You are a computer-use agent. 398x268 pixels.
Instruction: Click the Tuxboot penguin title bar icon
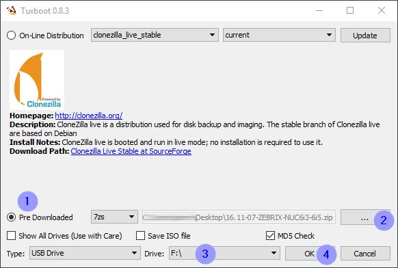(12, 11)
